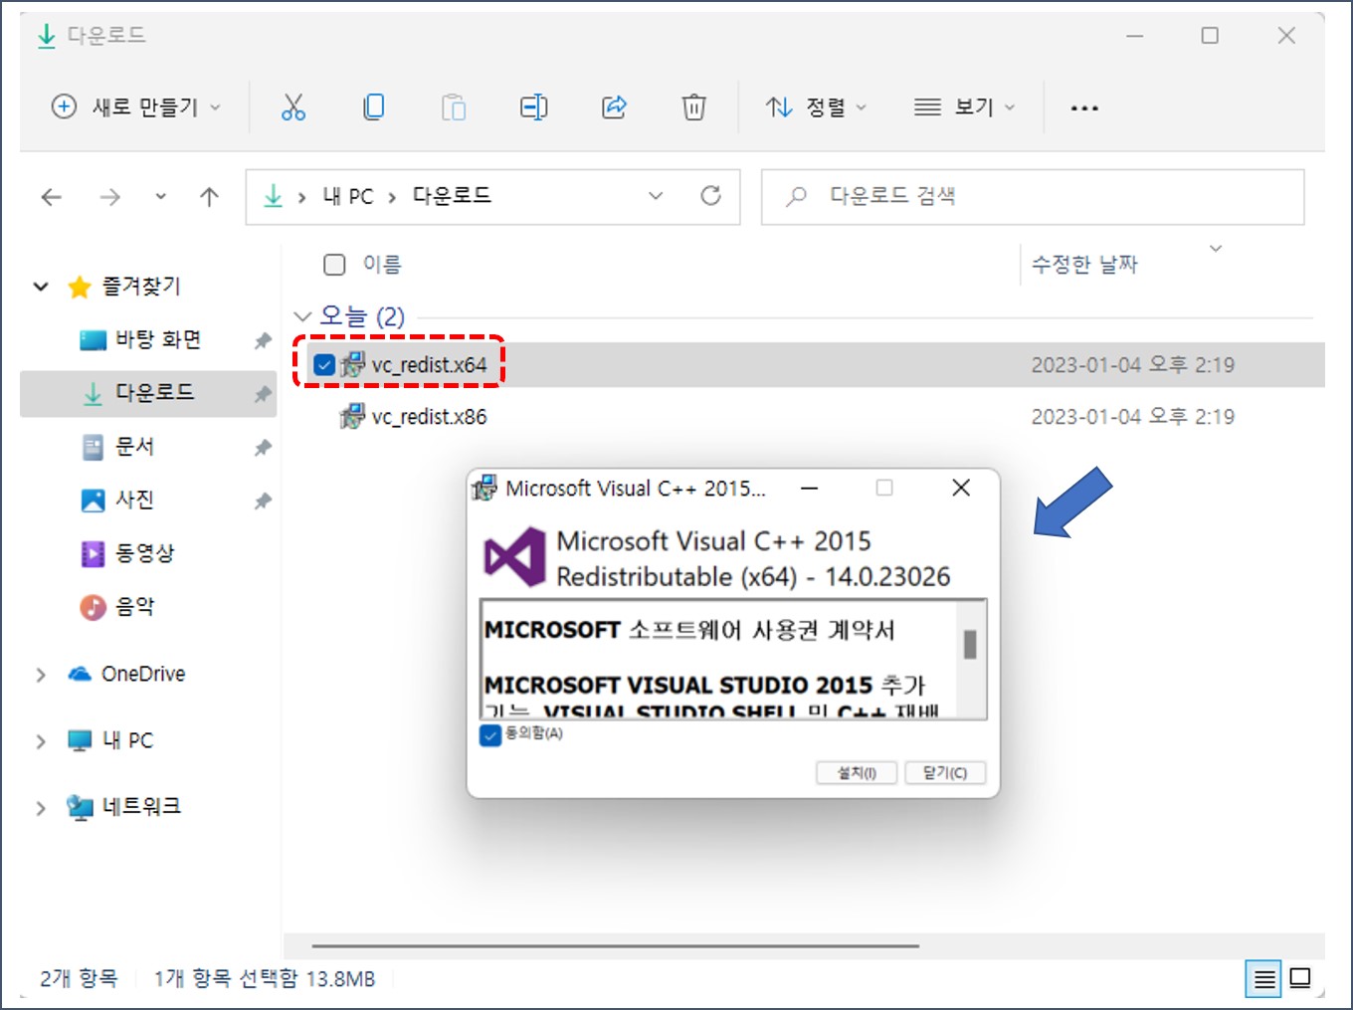Expand the OneDrive tree node
1353x1010 pixels.
(41, 675)
